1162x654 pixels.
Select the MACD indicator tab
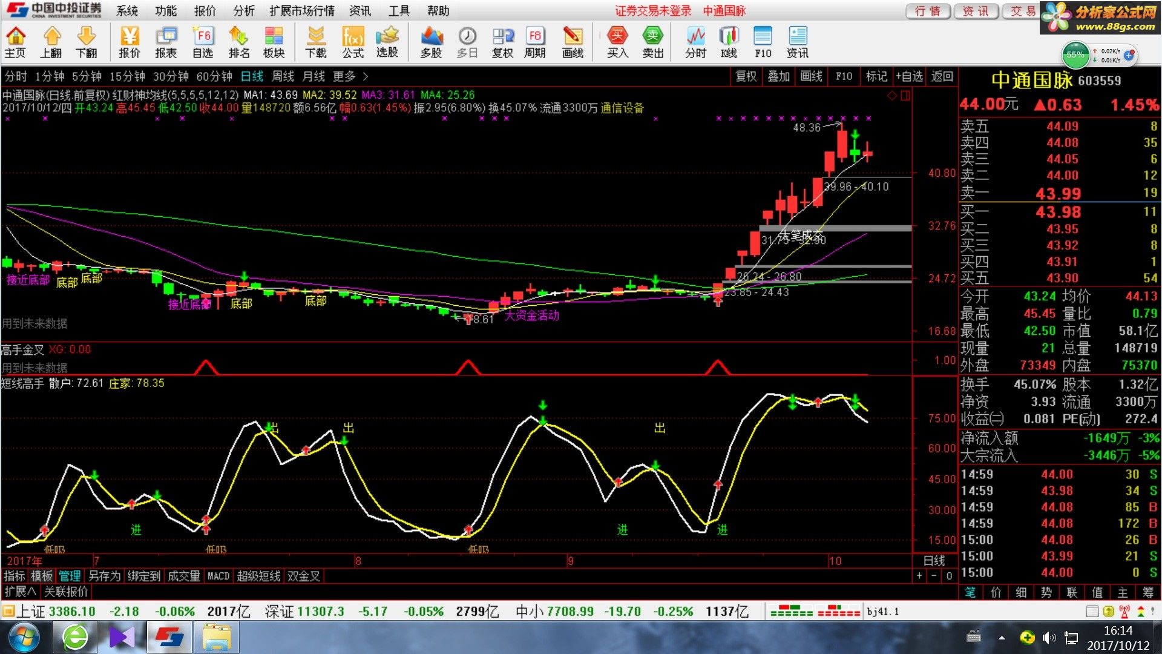click(218, 576)
